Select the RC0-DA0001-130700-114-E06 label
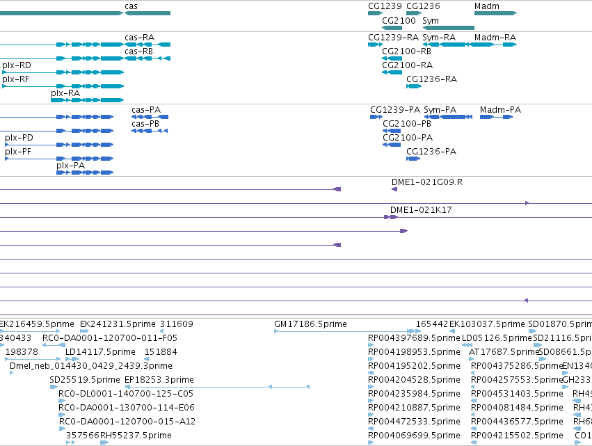This screenshot has width=592, height=446. coord(127,408)
